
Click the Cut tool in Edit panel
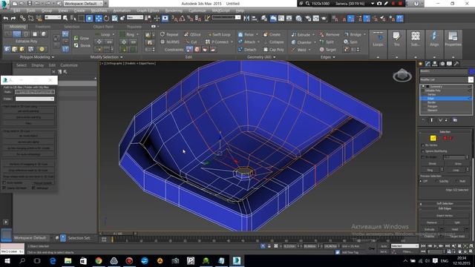[191, 42]
